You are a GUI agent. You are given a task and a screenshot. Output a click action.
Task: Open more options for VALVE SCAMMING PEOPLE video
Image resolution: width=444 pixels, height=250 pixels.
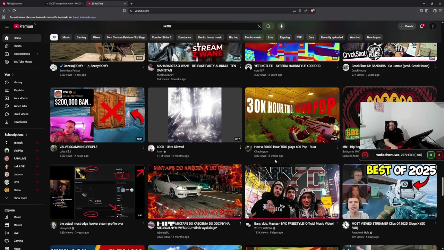tap(143, 147)
